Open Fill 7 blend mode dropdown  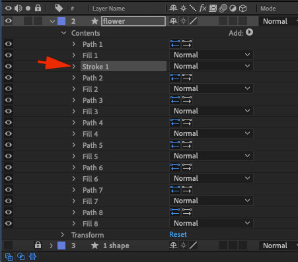coord(211,201)
